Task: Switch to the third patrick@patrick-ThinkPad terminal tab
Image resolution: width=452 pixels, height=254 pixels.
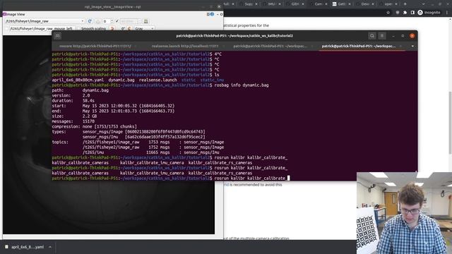Action: tap(270, 46)
